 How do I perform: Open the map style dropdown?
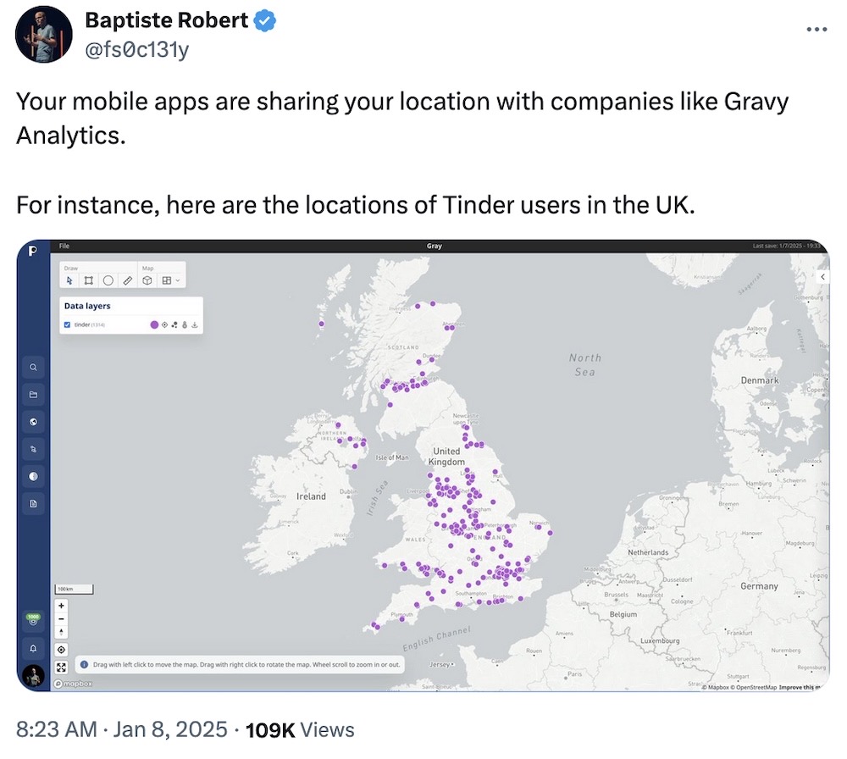pyautogui.click(x=177, y=280)
